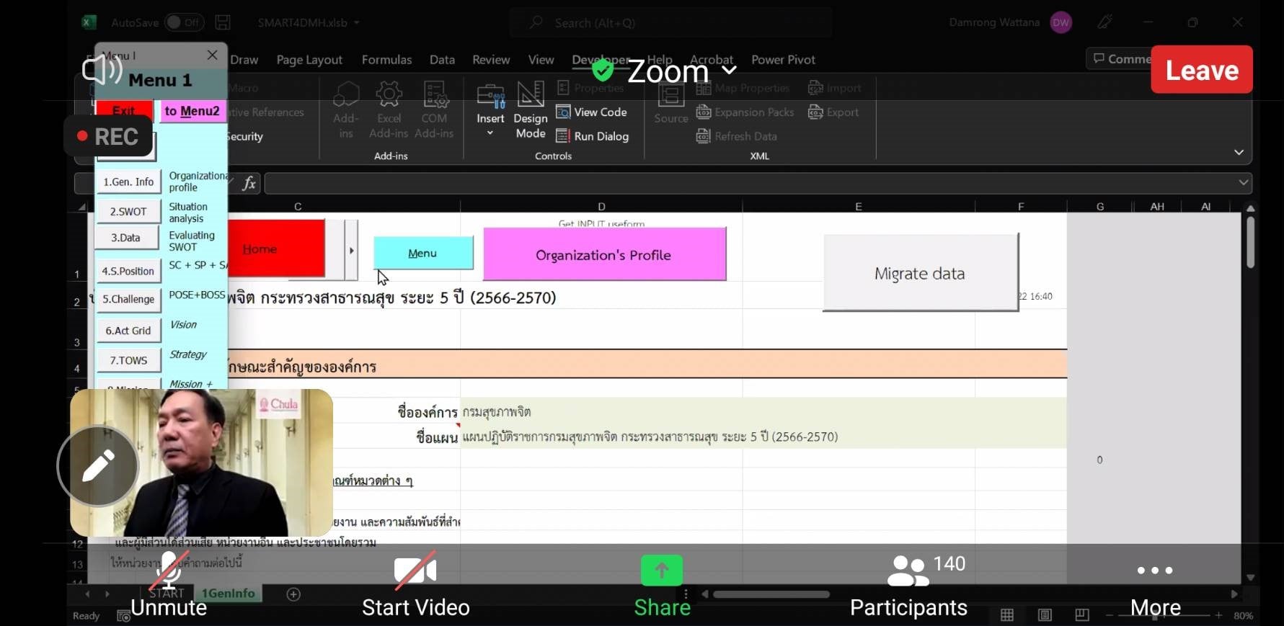Open the Power Pivot ribbon tab
Image resolution: width=1284 pixels, height=626 pixels.
[783, 60]
